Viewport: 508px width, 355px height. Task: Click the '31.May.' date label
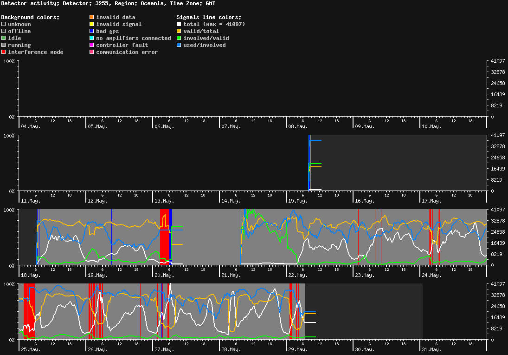pos(431,349)
